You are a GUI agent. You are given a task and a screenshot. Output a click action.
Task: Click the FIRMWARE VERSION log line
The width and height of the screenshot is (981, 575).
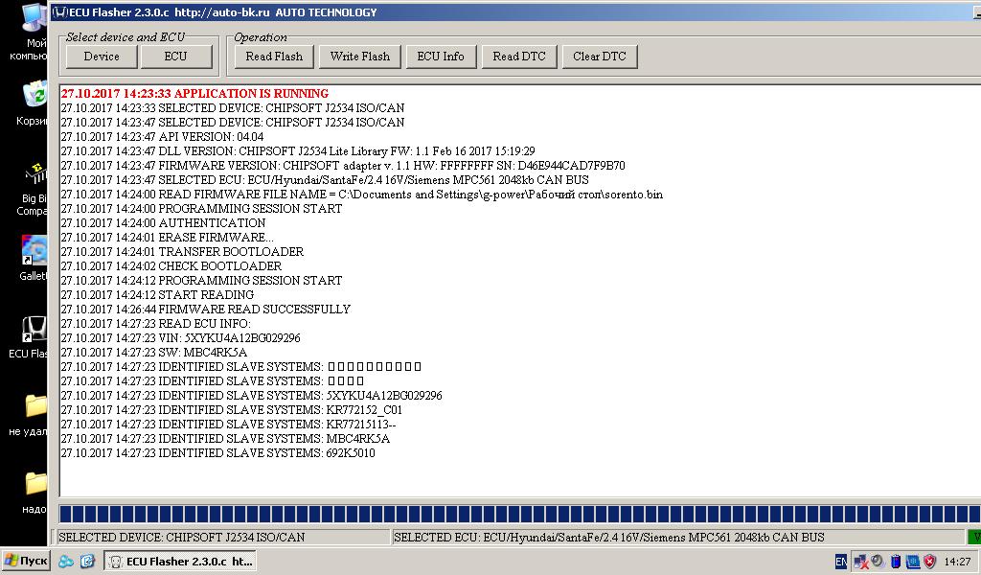(x=343, y=166)
